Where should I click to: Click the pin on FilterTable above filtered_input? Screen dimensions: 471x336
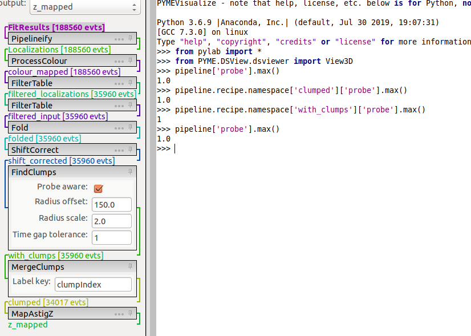(x=130, y=105)
